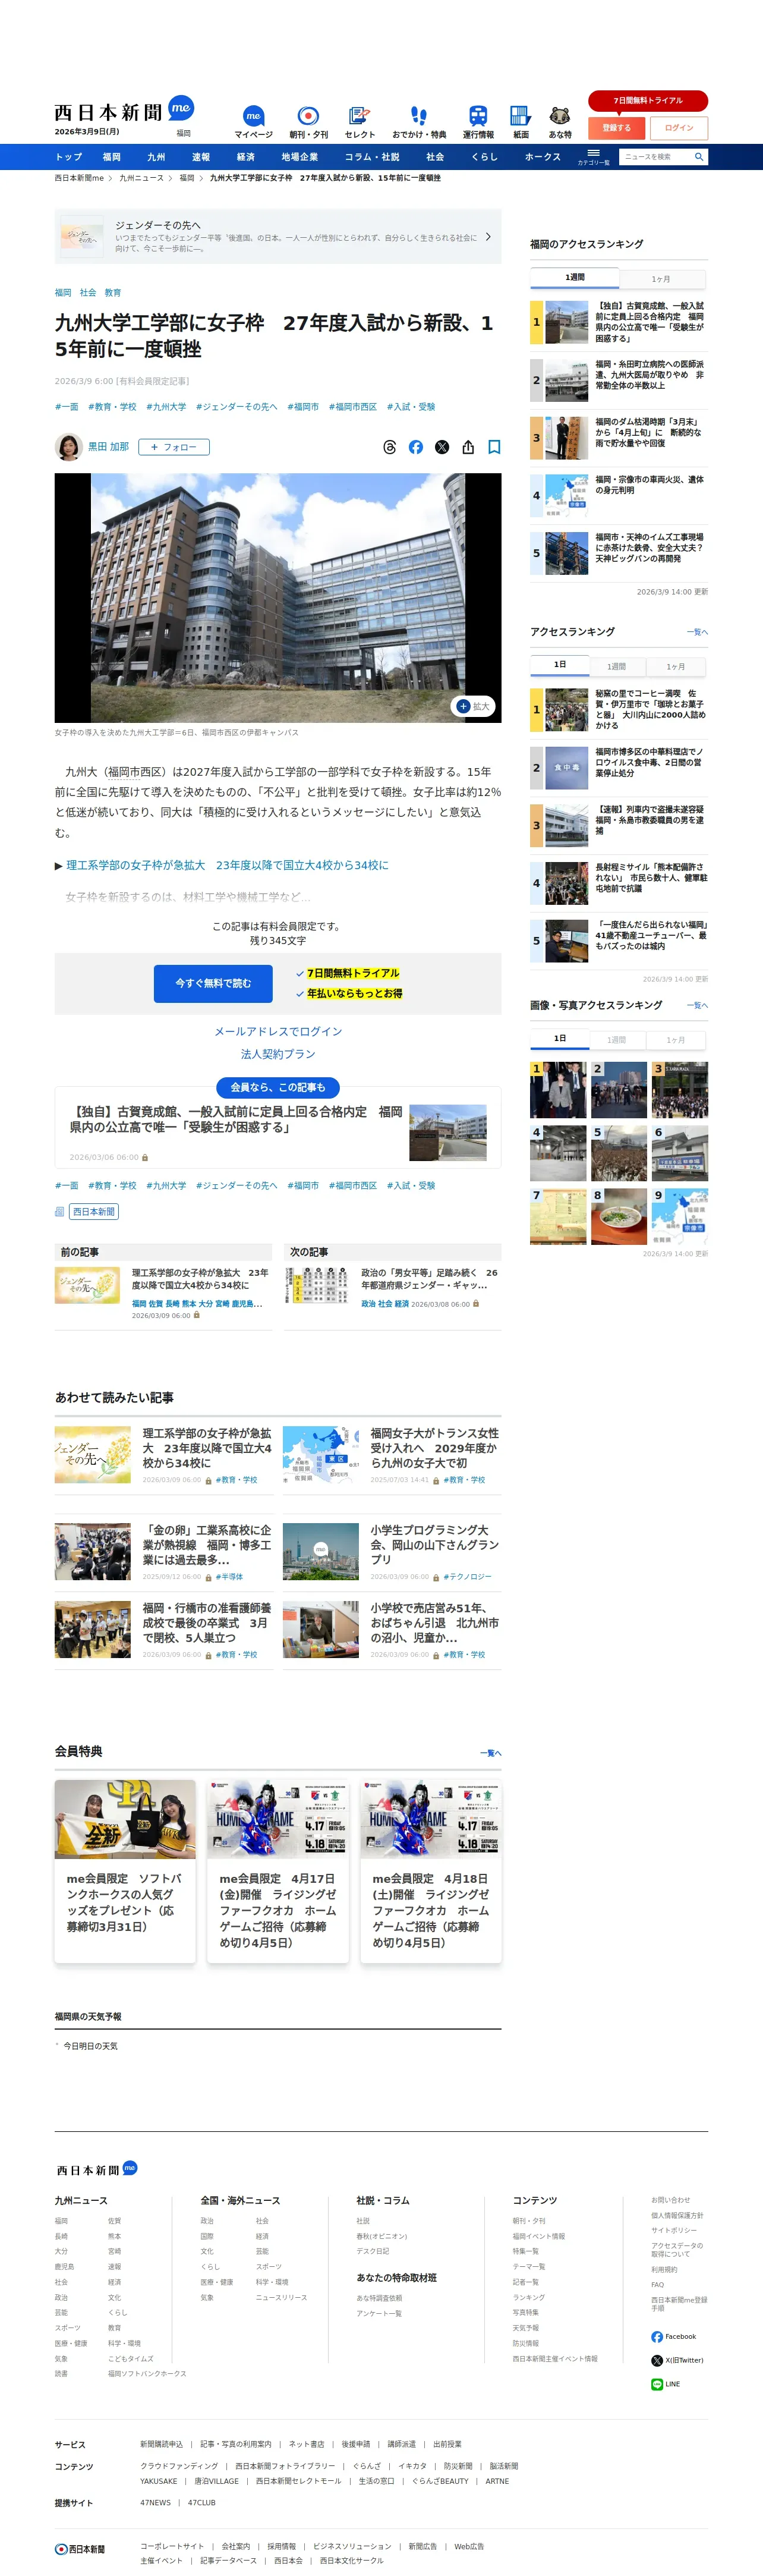Open the カテゴリ一覧 hamburger menu
The height and width of the screenshot is (2576, 763).
(x=593, y=157)
